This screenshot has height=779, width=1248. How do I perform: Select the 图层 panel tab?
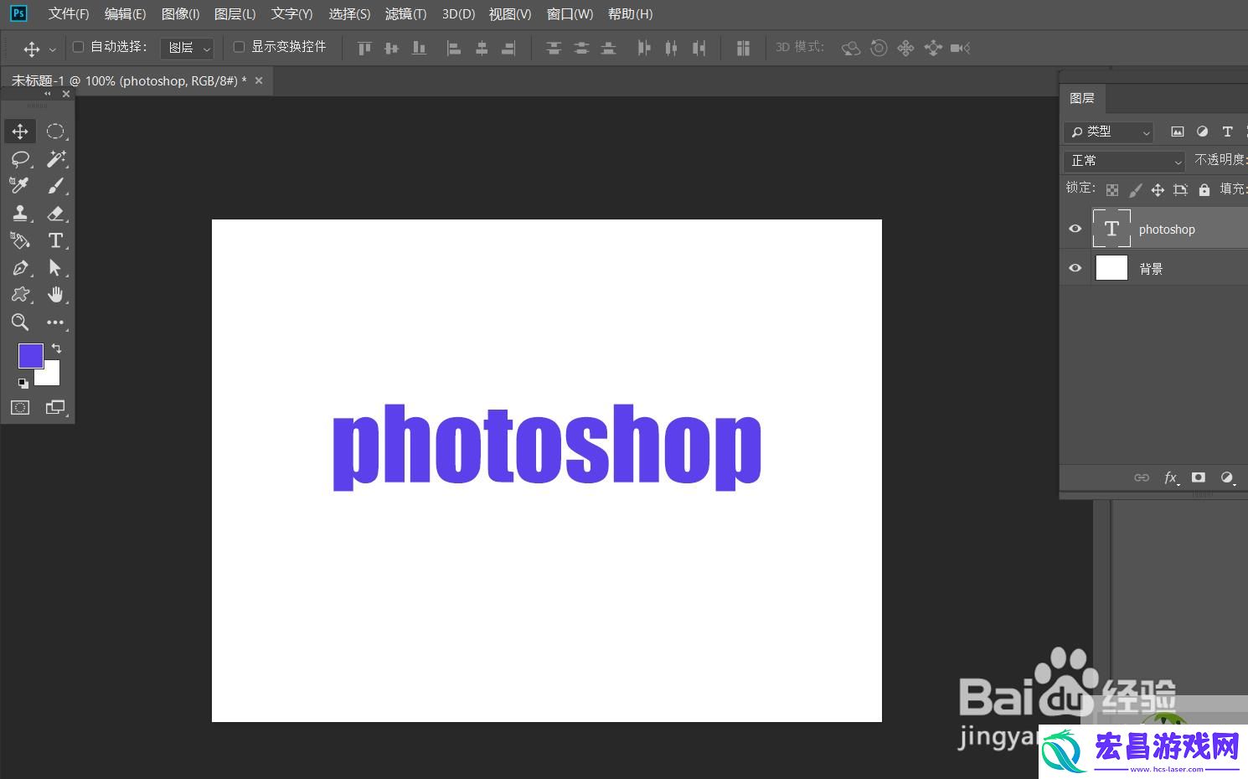tap(1082, 98)
